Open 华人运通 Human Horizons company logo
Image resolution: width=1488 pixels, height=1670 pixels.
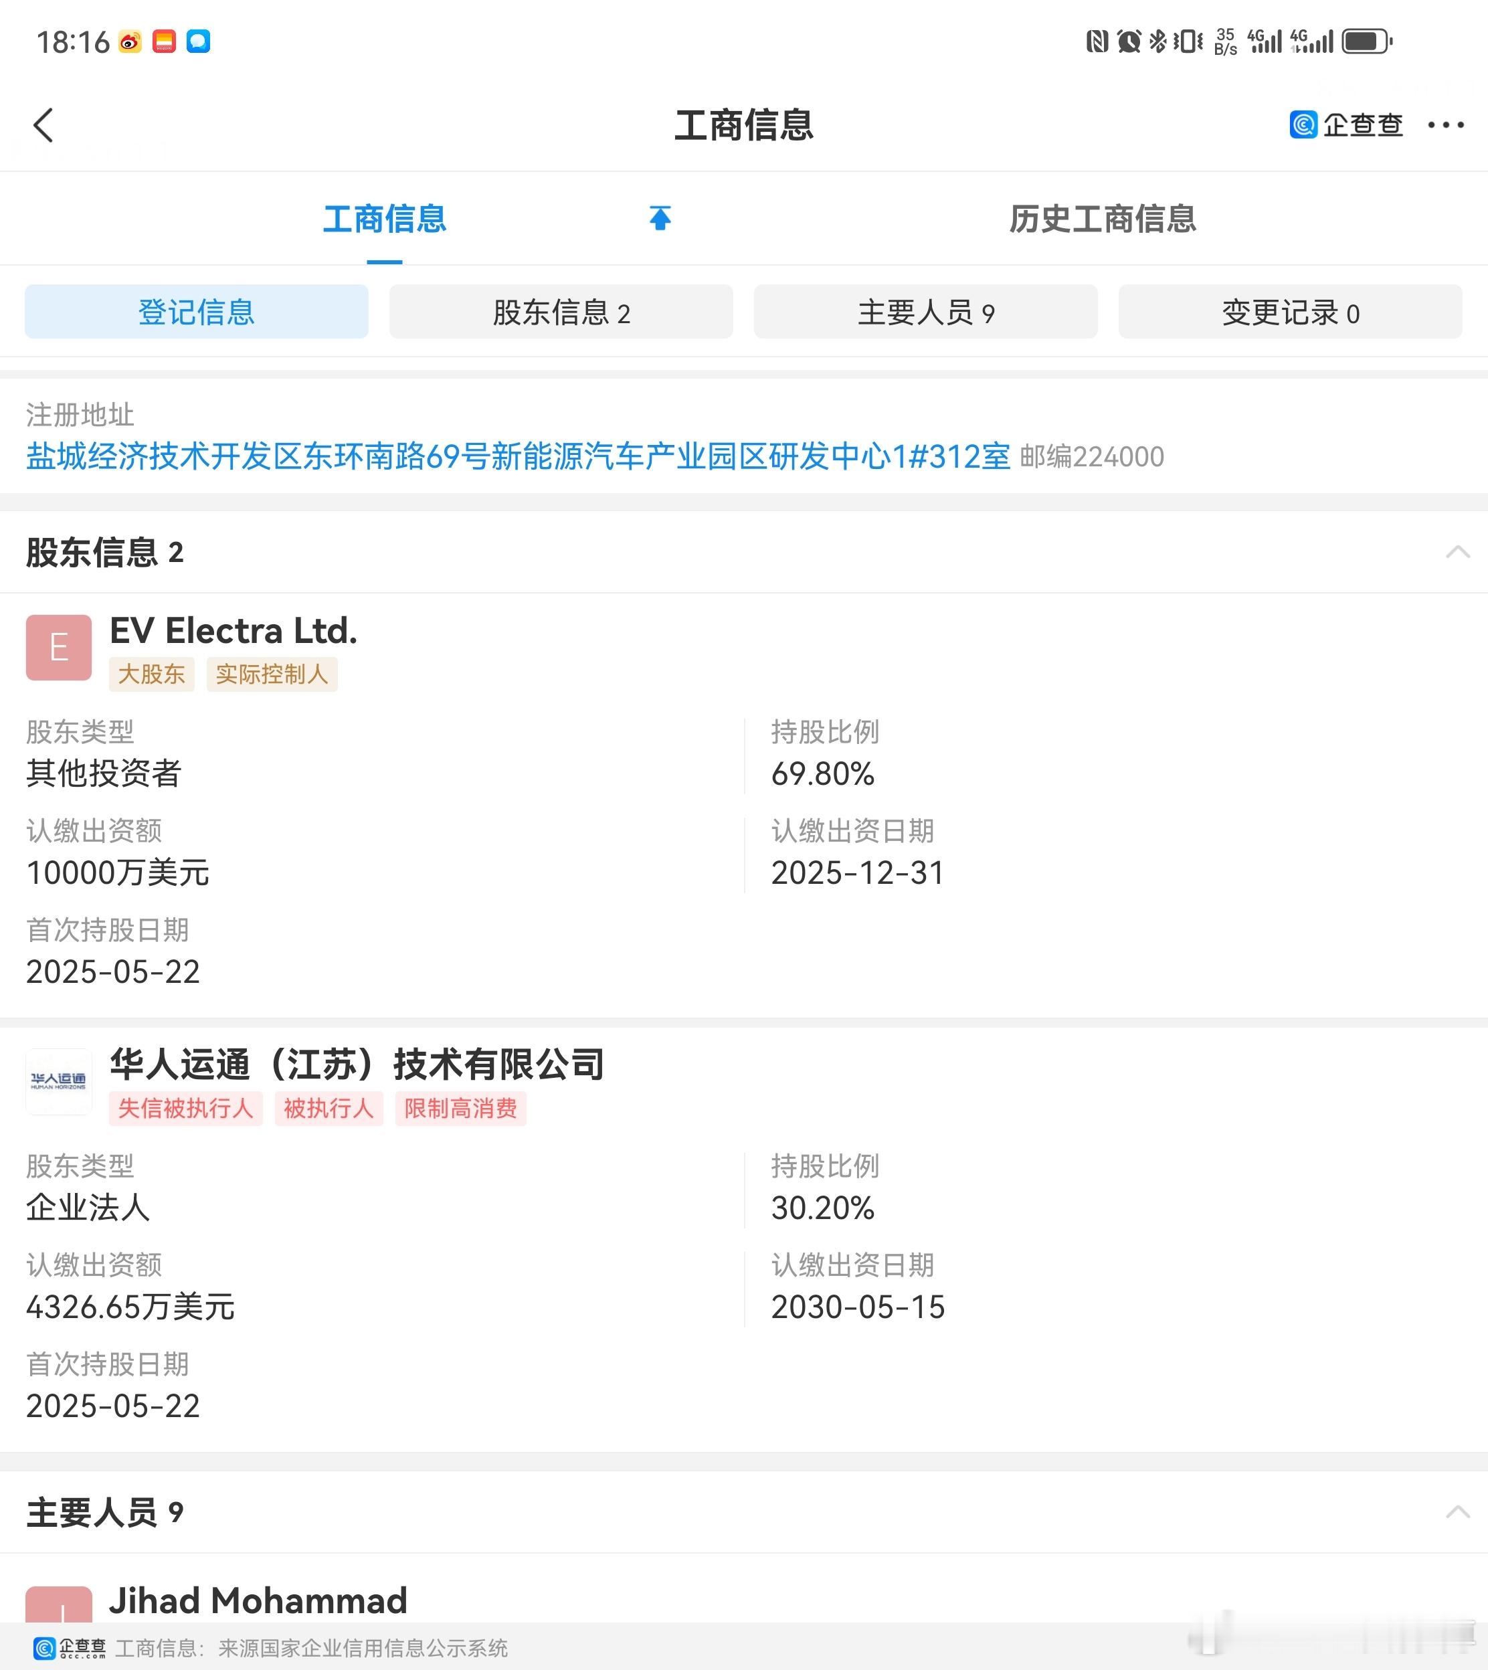pos(59,1081)
